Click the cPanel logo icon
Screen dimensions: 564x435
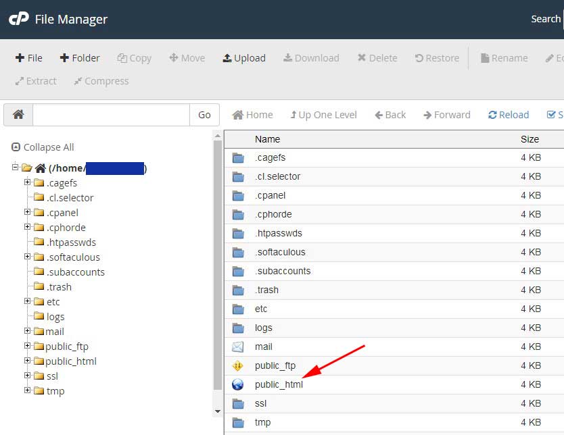[x=18, y=19]
